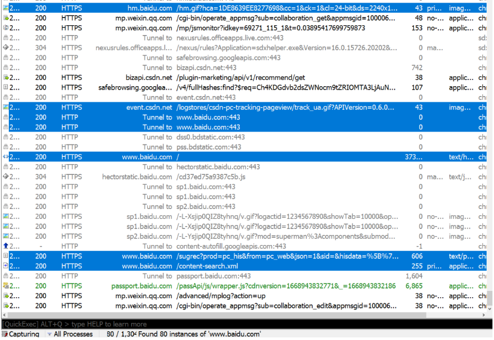Click the body size value '1,604'

pos(414,276)
